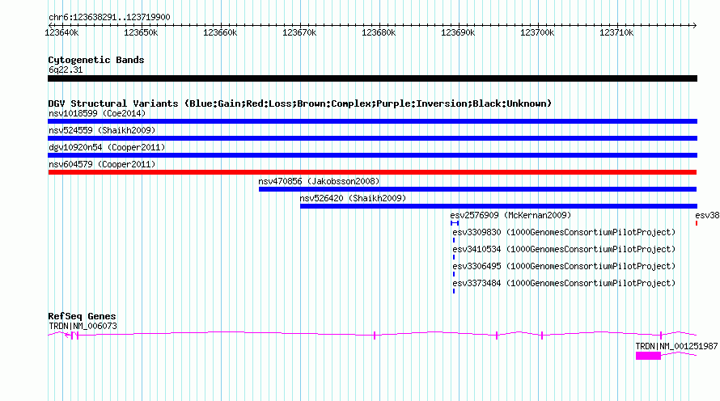Viewport: 720px width, 401px height.
Task: Click the esv3410534 variant label
Action: pos(564,249)
